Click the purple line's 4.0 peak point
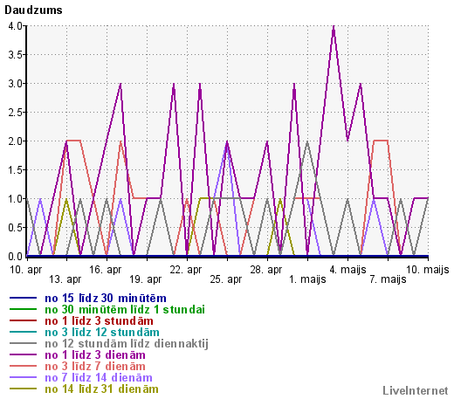Image resolution: width=454 pixels, height=399 pixels. pos(334,27)
